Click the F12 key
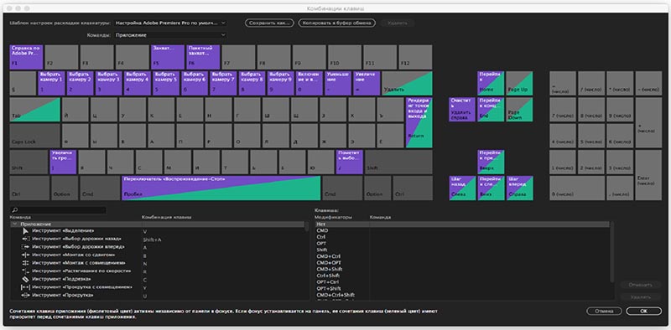Viewport: 671px width, 330px height. click(415, 57)
